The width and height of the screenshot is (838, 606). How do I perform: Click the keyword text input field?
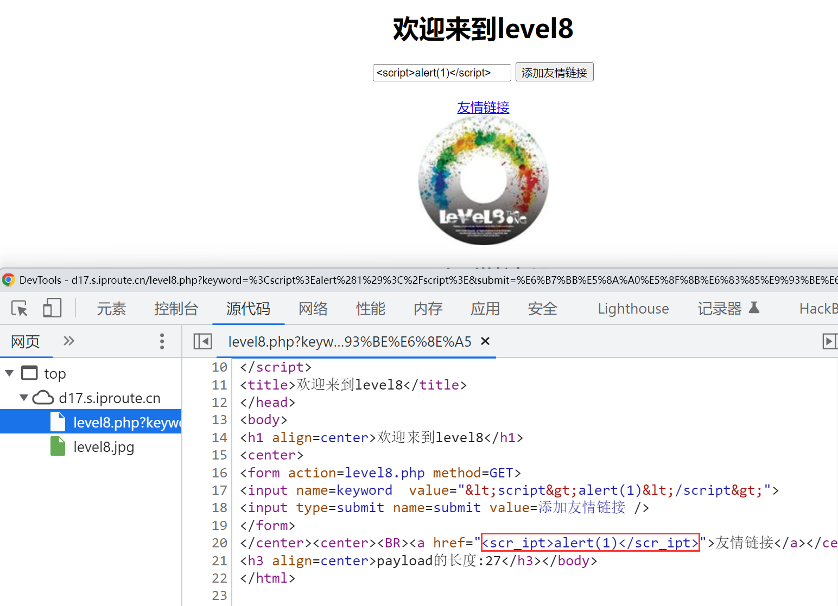click(x=441, y=73)
